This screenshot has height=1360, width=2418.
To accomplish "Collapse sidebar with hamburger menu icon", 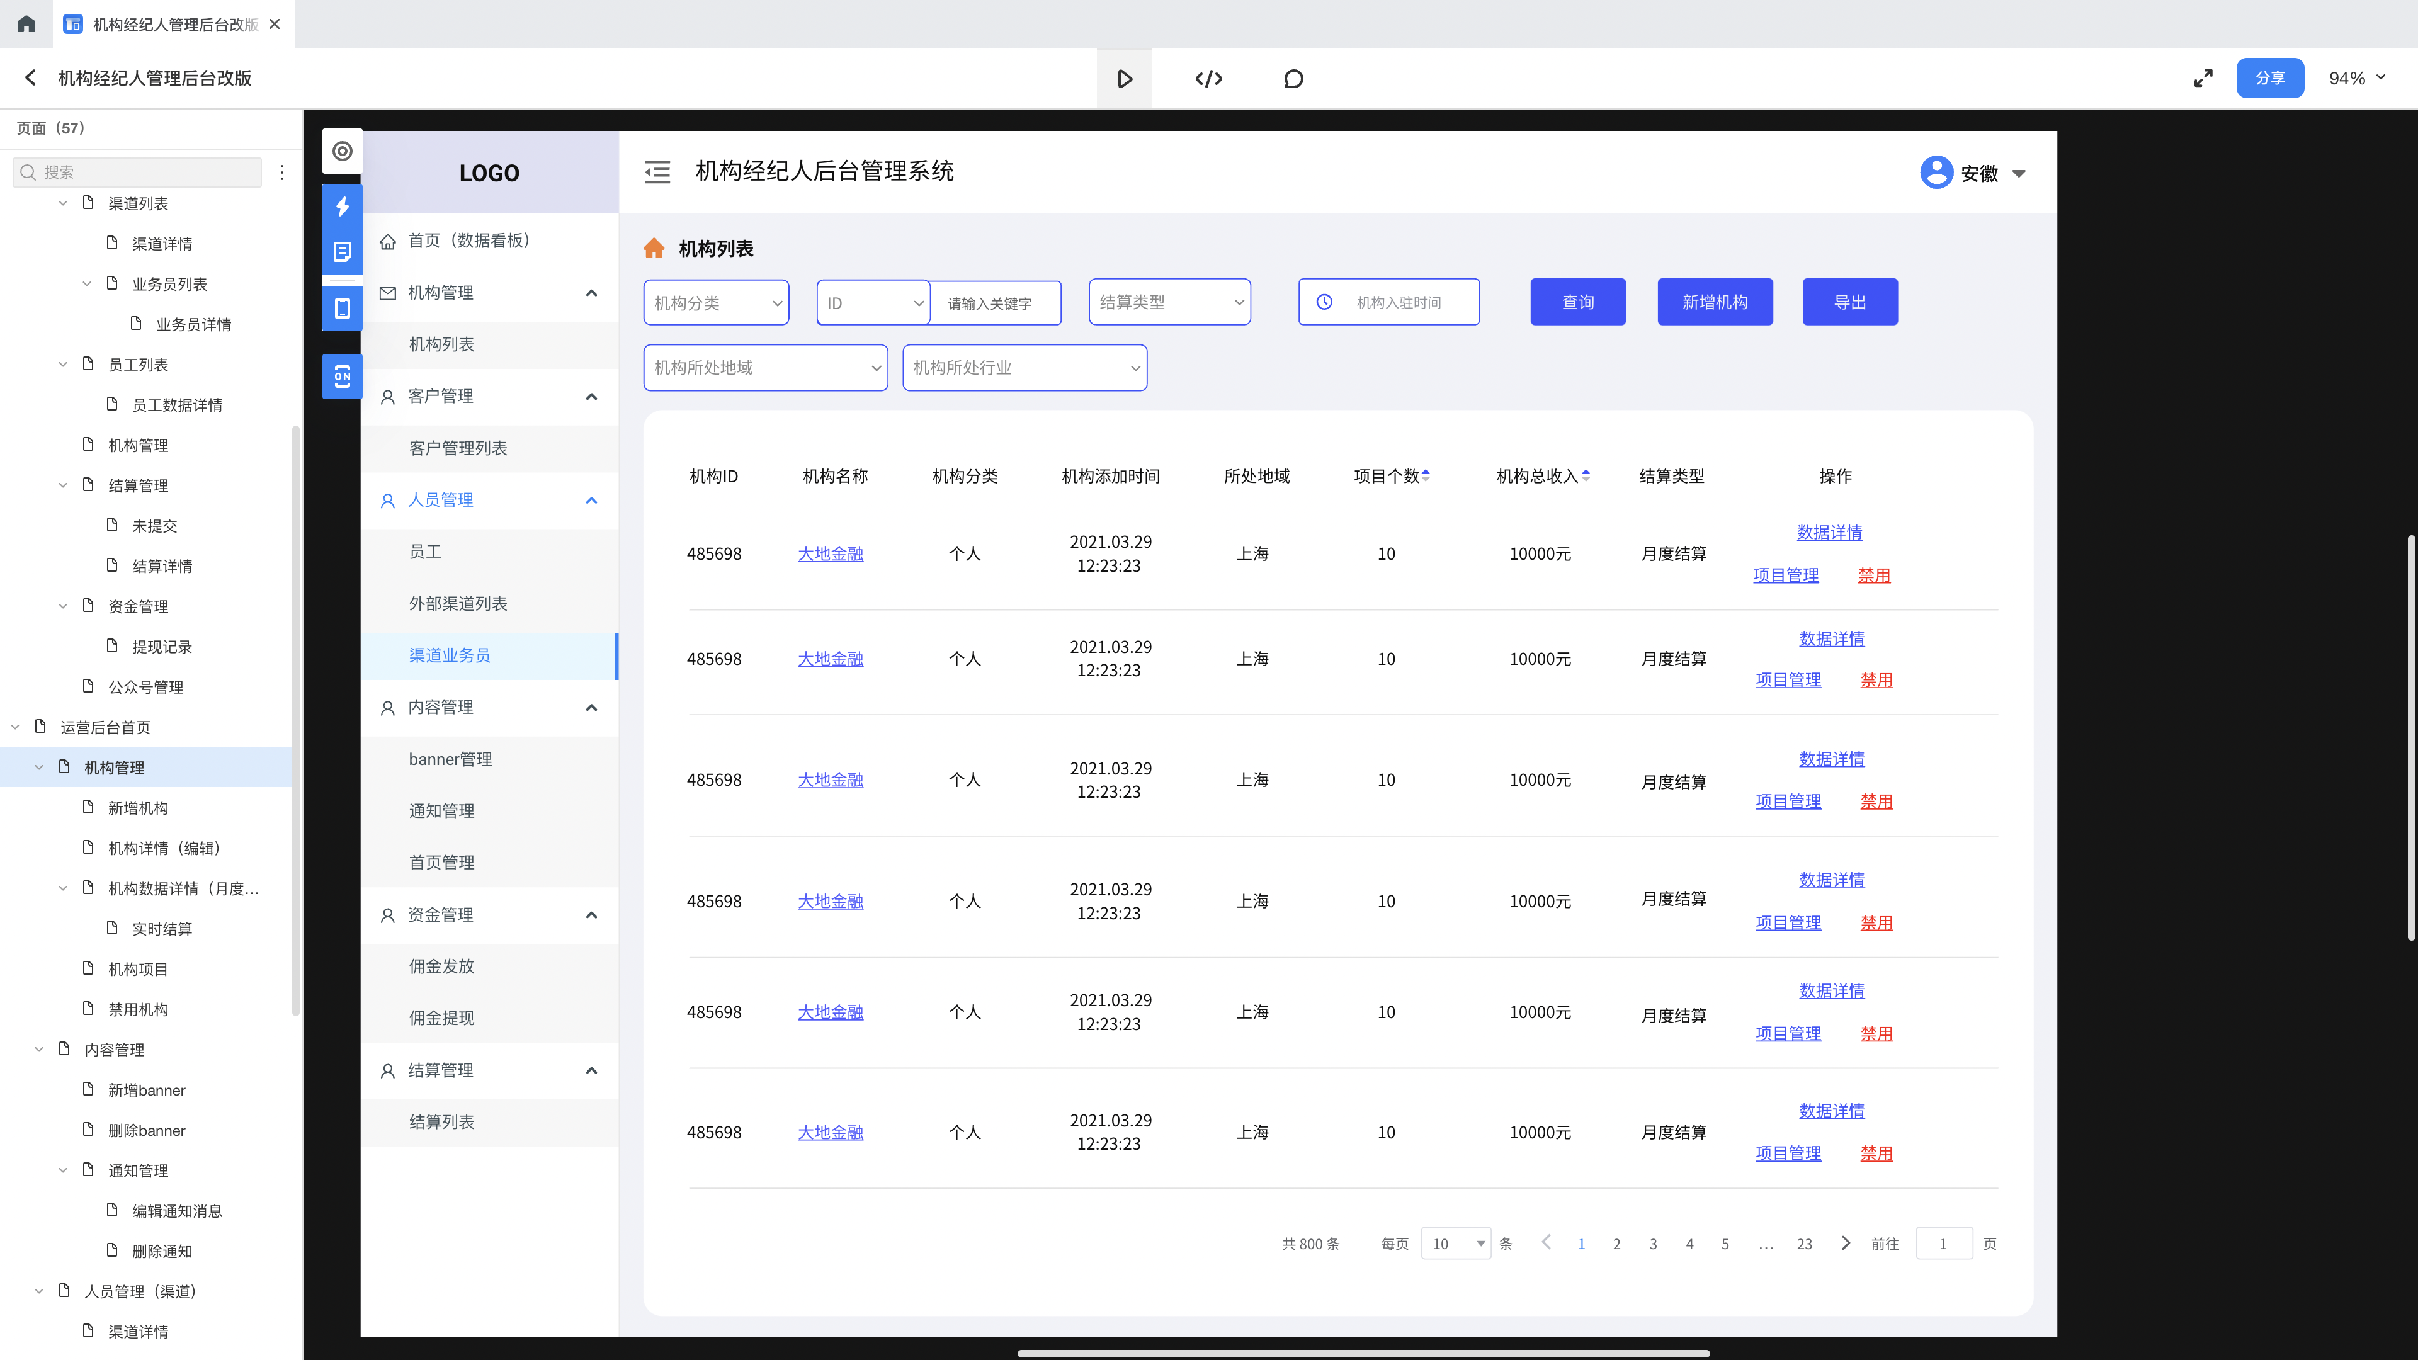I will tap(657, 172).
